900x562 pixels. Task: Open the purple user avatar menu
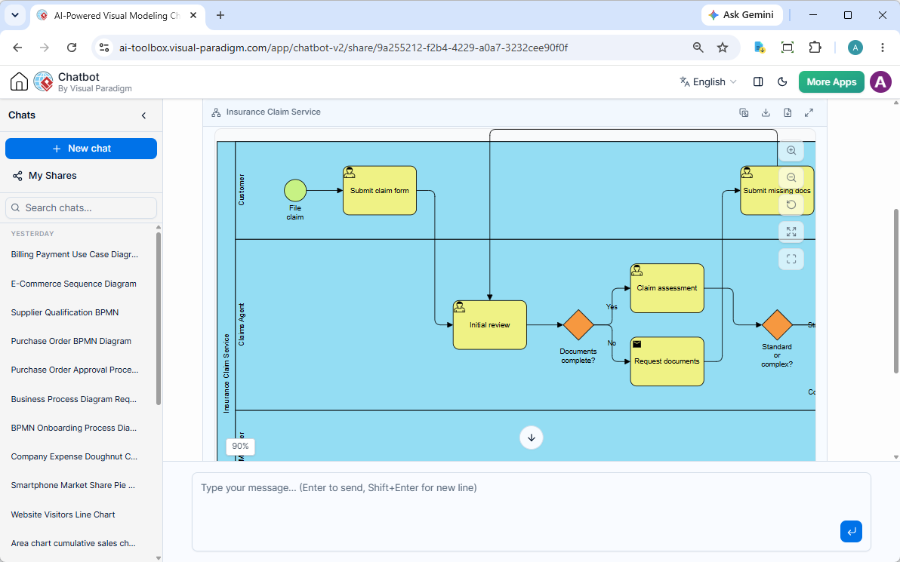pos(880,82)
